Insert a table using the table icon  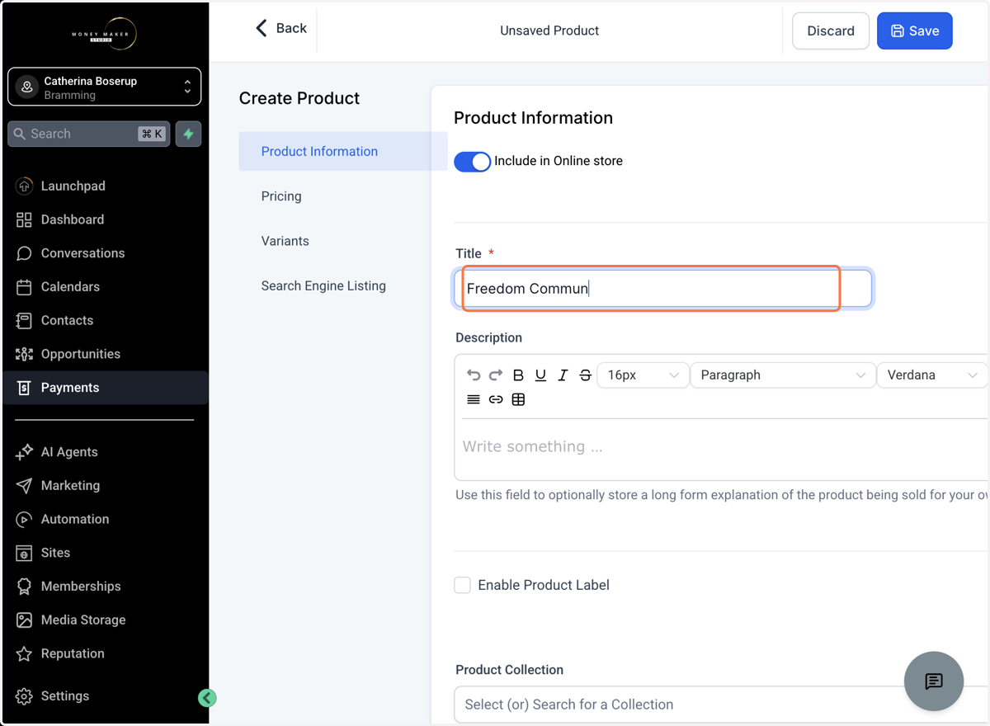click(x=518, y=399)
